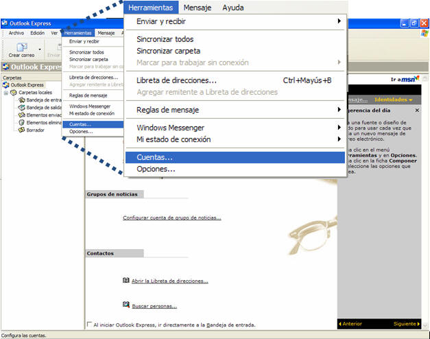430x339 pixels.
Task: Collapse the Carpetas locales tree node
Action: click(5, 93)
